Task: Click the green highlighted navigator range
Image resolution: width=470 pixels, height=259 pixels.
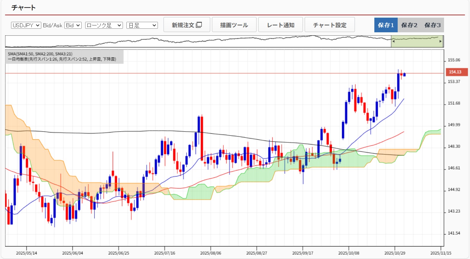Action: tap(417, 42)
